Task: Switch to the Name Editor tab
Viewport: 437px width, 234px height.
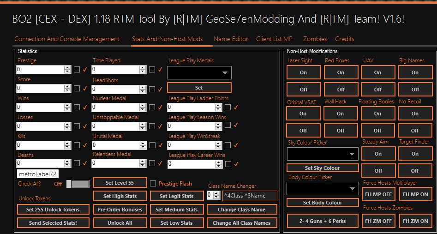Action: [231, 39]
